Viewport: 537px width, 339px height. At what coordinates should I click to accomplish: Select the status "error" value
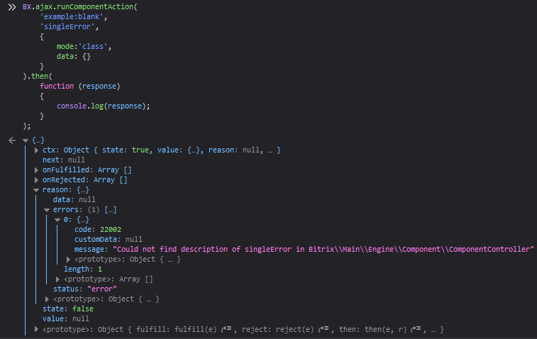tap(102, 289)
